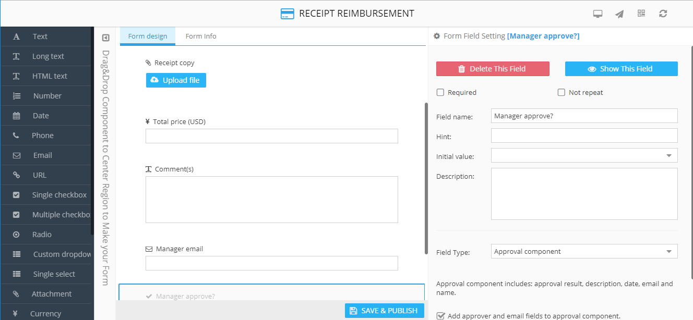Click the yen icon beside Total price
This screenshot has height=320, width=693.
148,121
